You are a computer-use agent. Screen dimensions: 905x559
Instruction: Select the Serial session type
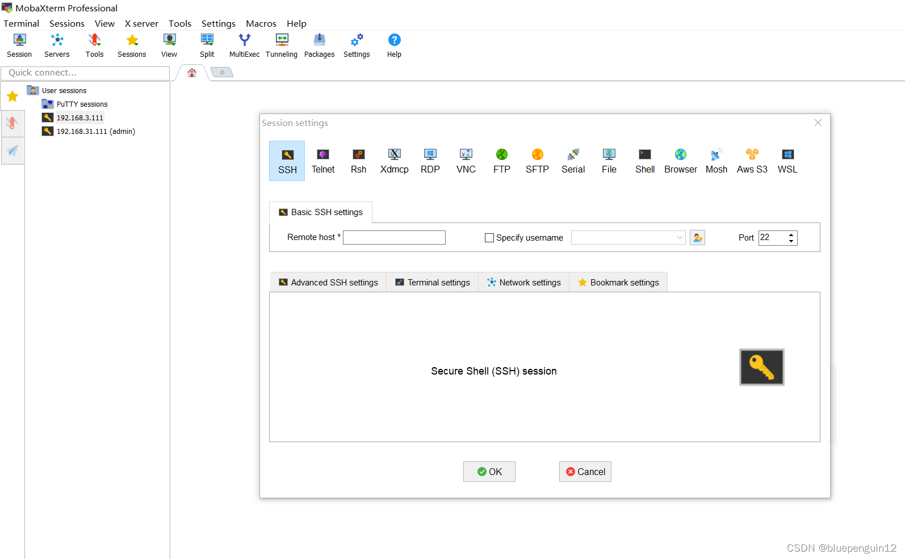click(x=573, y=161)
